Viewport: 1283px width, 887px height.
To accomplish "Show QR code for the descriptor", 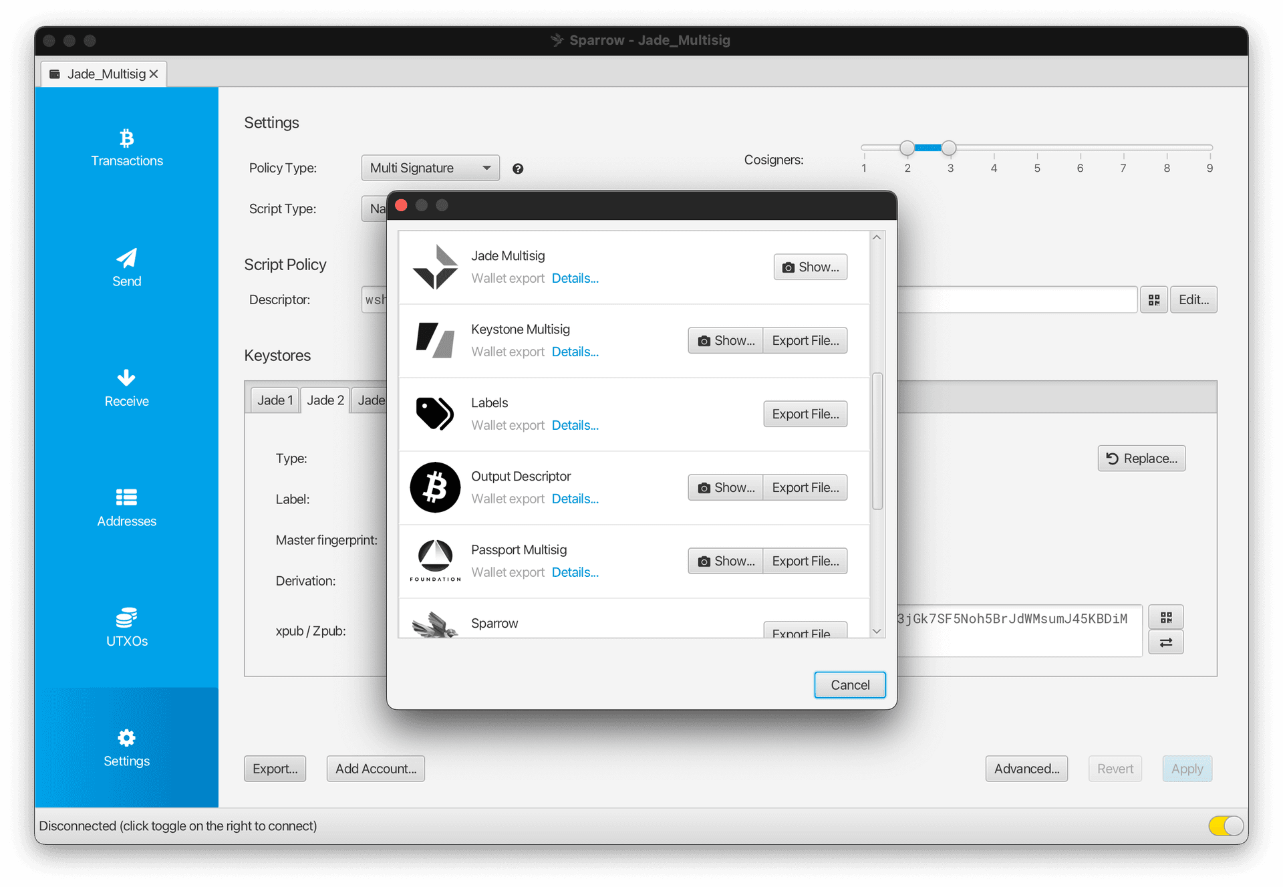I will pos(1154,300).
